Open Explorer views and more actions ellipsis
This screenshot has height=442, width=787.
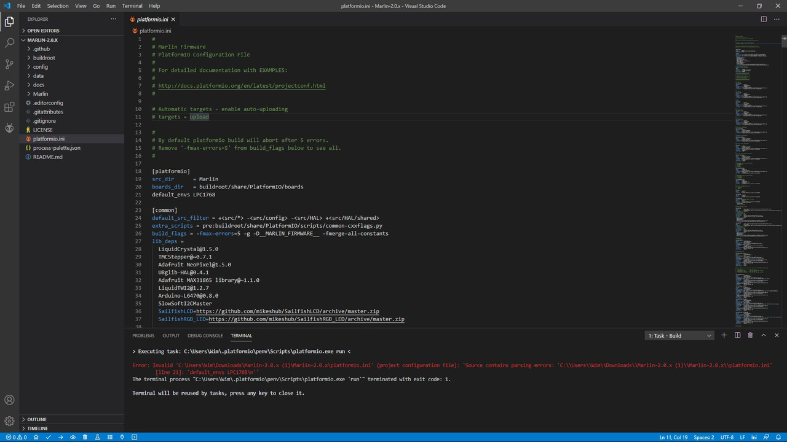(x=113, y=19)
